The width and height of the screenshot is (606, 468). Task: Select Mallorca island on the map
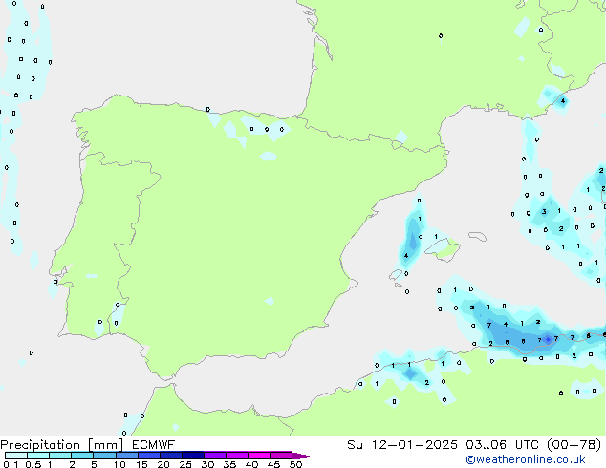point(442,249)
